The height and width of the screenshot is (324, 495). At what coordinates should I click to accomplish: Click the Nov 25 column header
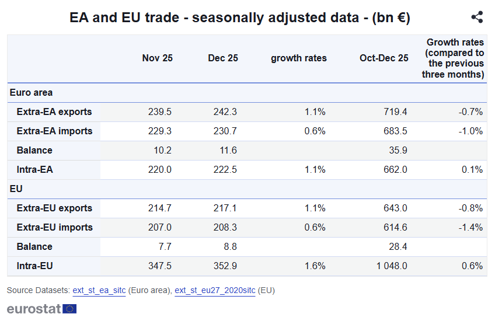[158, 58]
